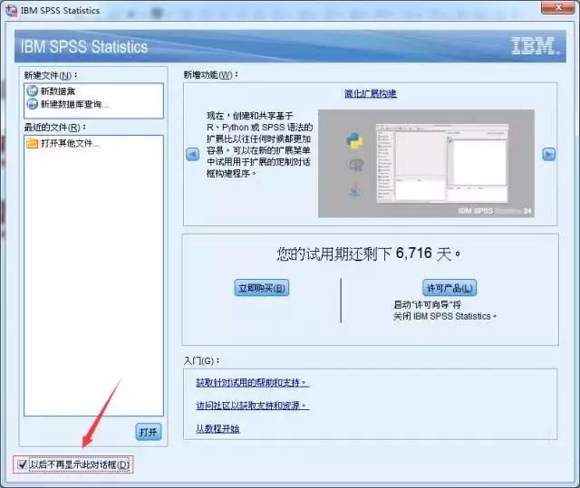
Task: Click the 最近的文件(R) label
Action: pyautogui.click(x=55, y=128)
